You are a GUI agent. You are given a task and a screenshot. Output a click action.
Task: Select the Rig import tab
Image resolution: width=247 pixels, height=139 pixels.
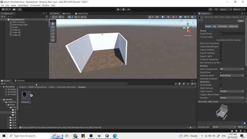[x=215, y=26]
